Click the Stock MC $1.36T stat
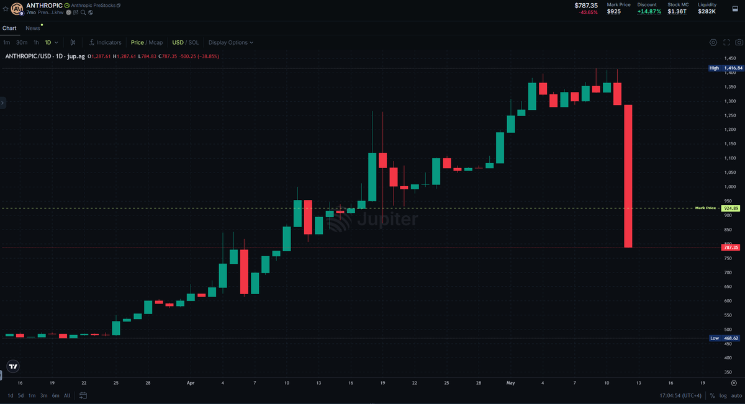Viewport: 745px width, 404px height. click(678, 8)
